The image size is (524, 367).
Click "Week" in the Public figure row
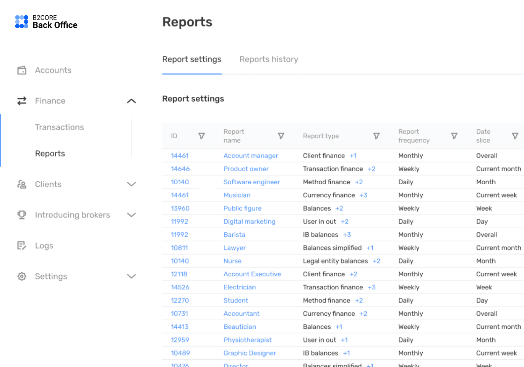pyautogui.click(x=484, y=208)
